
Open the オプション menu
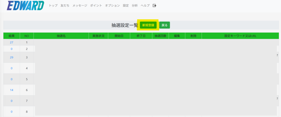[x=112, y=5]
